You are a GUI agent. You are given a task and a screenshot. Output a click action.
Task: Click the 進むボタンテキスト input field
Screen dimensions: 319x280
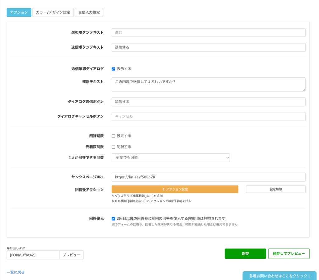tap(208, 33)
